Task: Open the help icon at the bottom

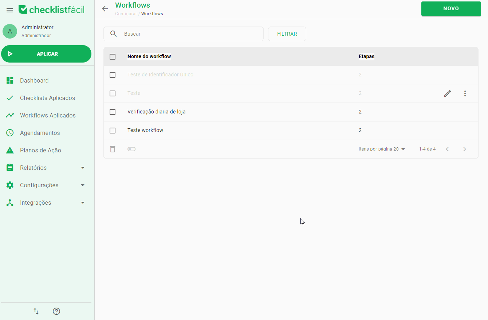Action: [x=56, y=311]
